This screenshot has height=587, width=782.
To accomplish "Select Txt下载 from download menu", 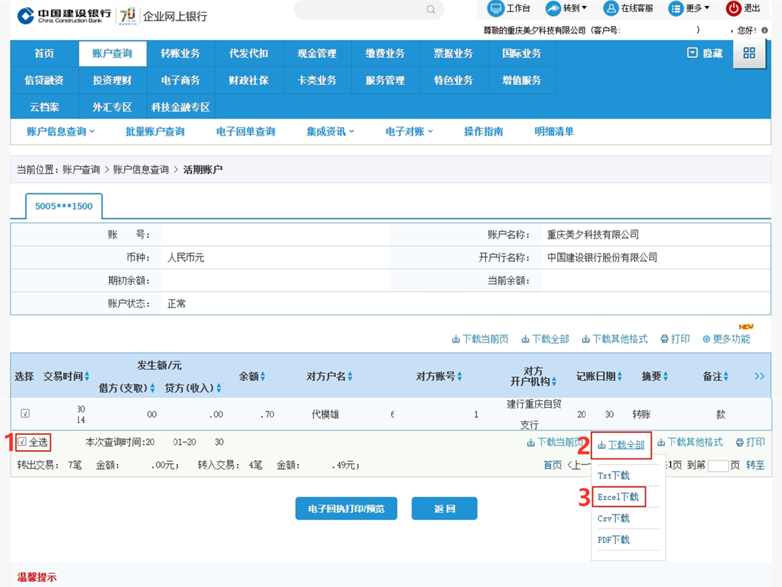I will [x=614, y=475].
